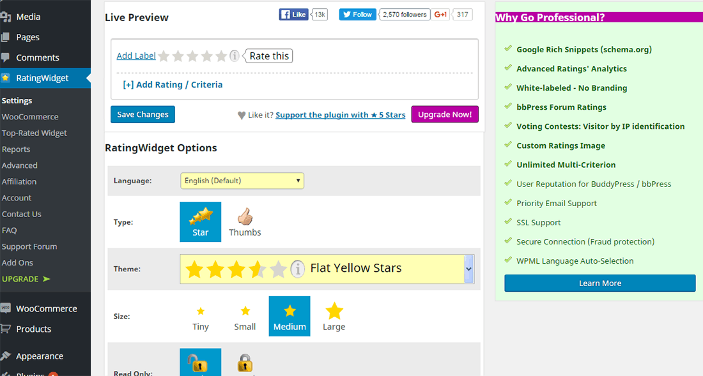Select the Thumbs rating type
Image resolution: width=703 pixels, height=376 pixels.
tap(245, 222)
